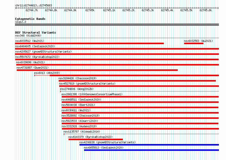
Task: Select nsv3332926 (Audano2019) label
Action: [79, 126]
